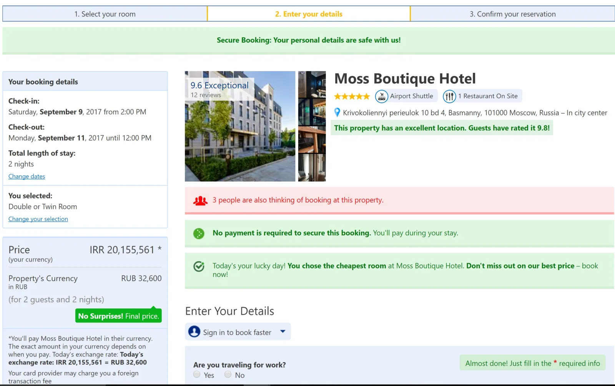Click the 1 Restaurant On Site label

488,96
